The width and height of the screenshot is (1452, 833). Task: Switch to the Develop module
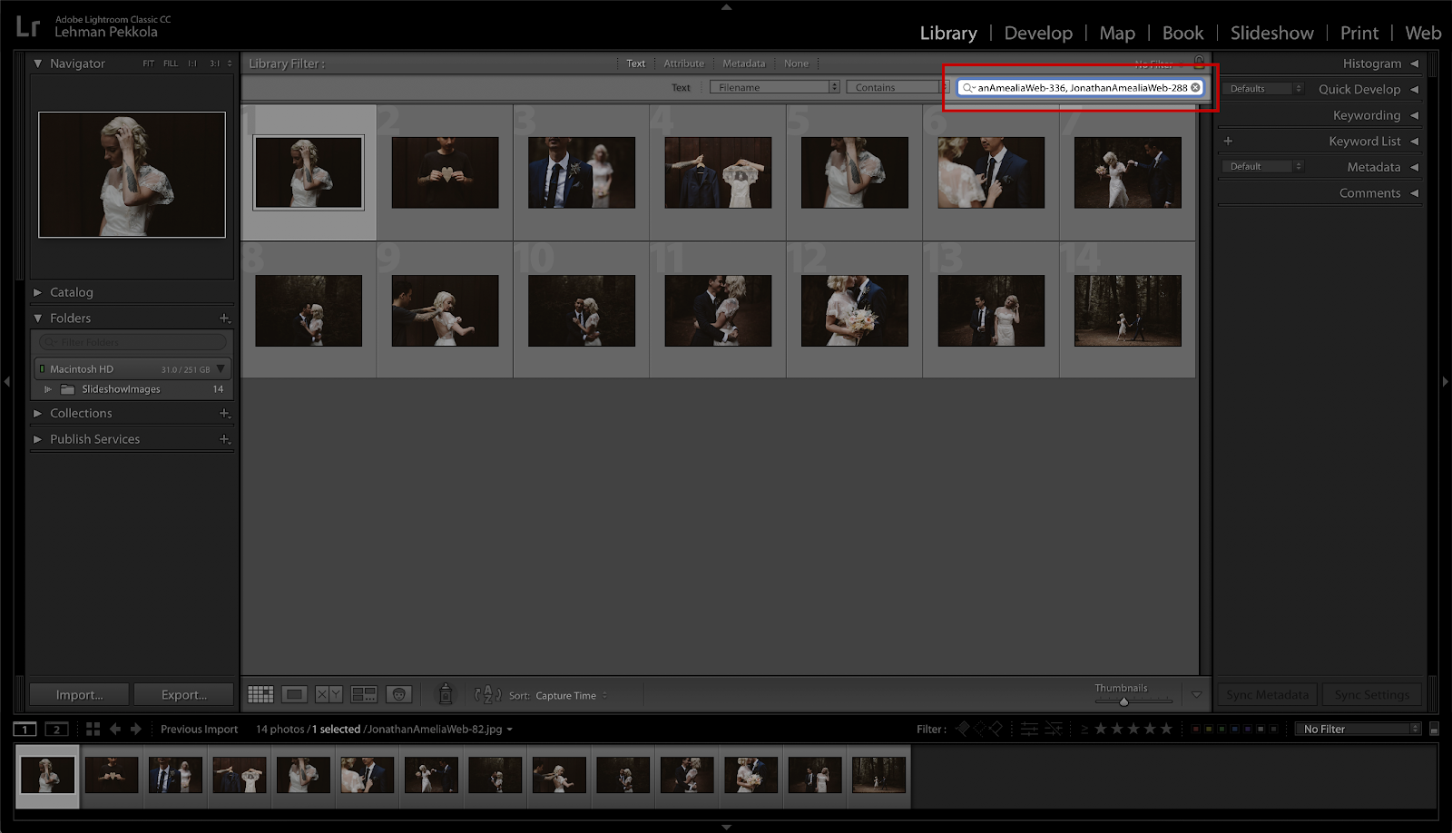(1037, 33)
